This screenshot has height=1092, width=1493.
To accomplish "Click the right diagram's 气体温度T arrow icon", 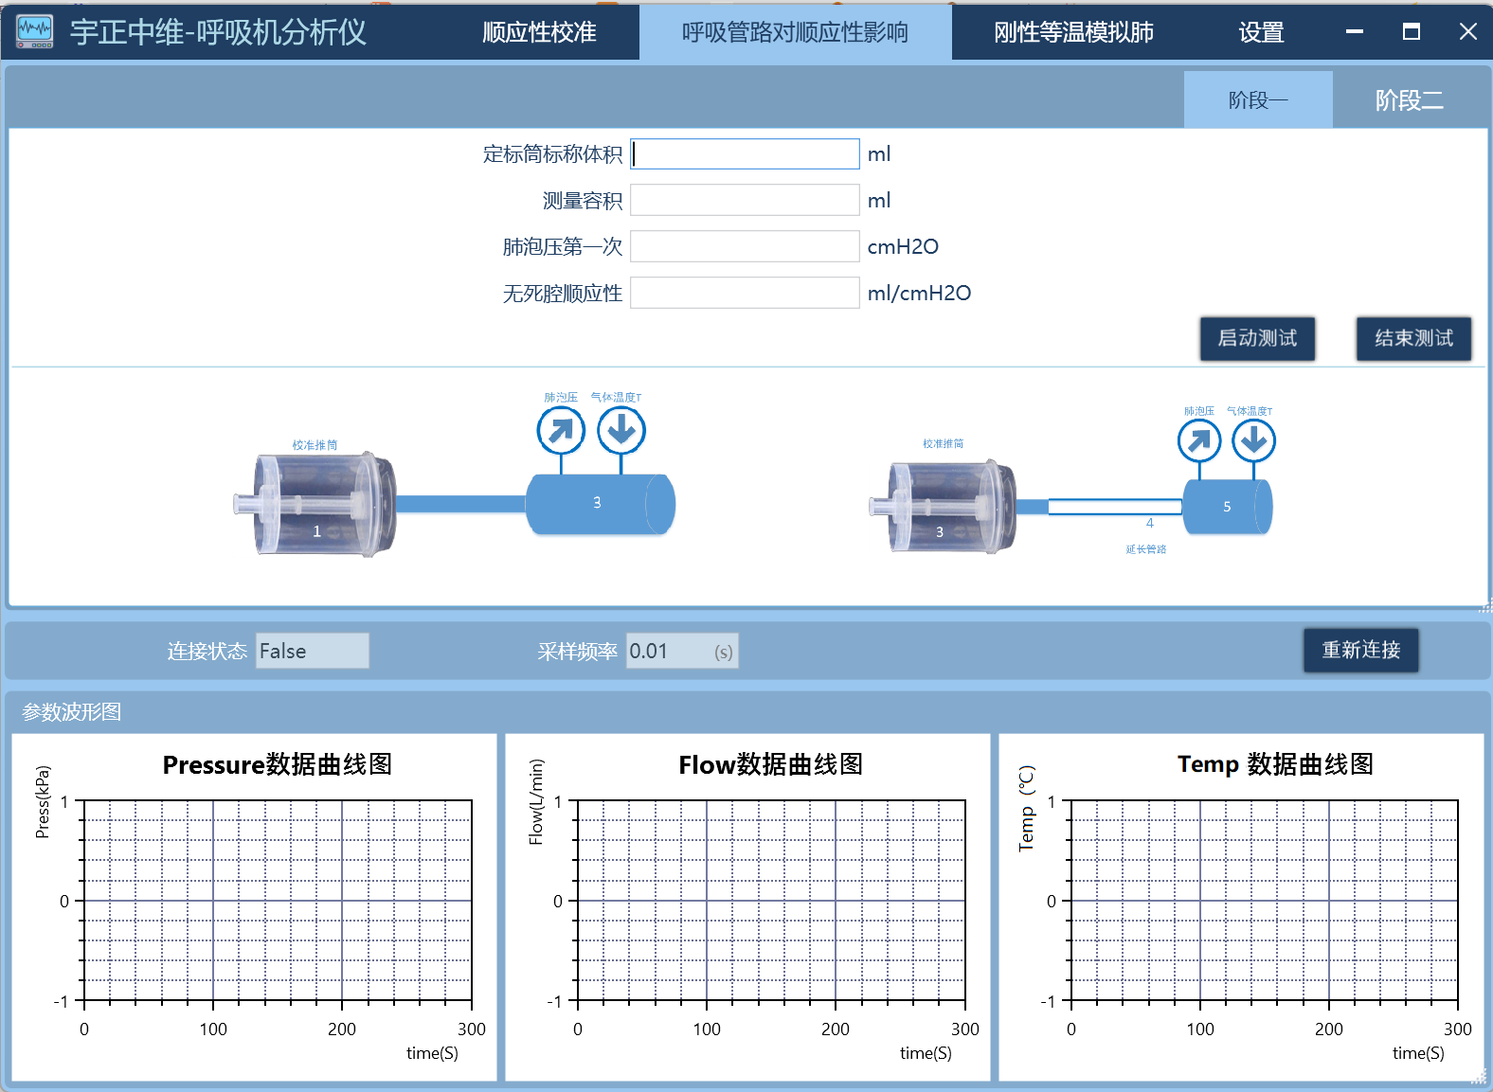I will [x=1254, y=441].
